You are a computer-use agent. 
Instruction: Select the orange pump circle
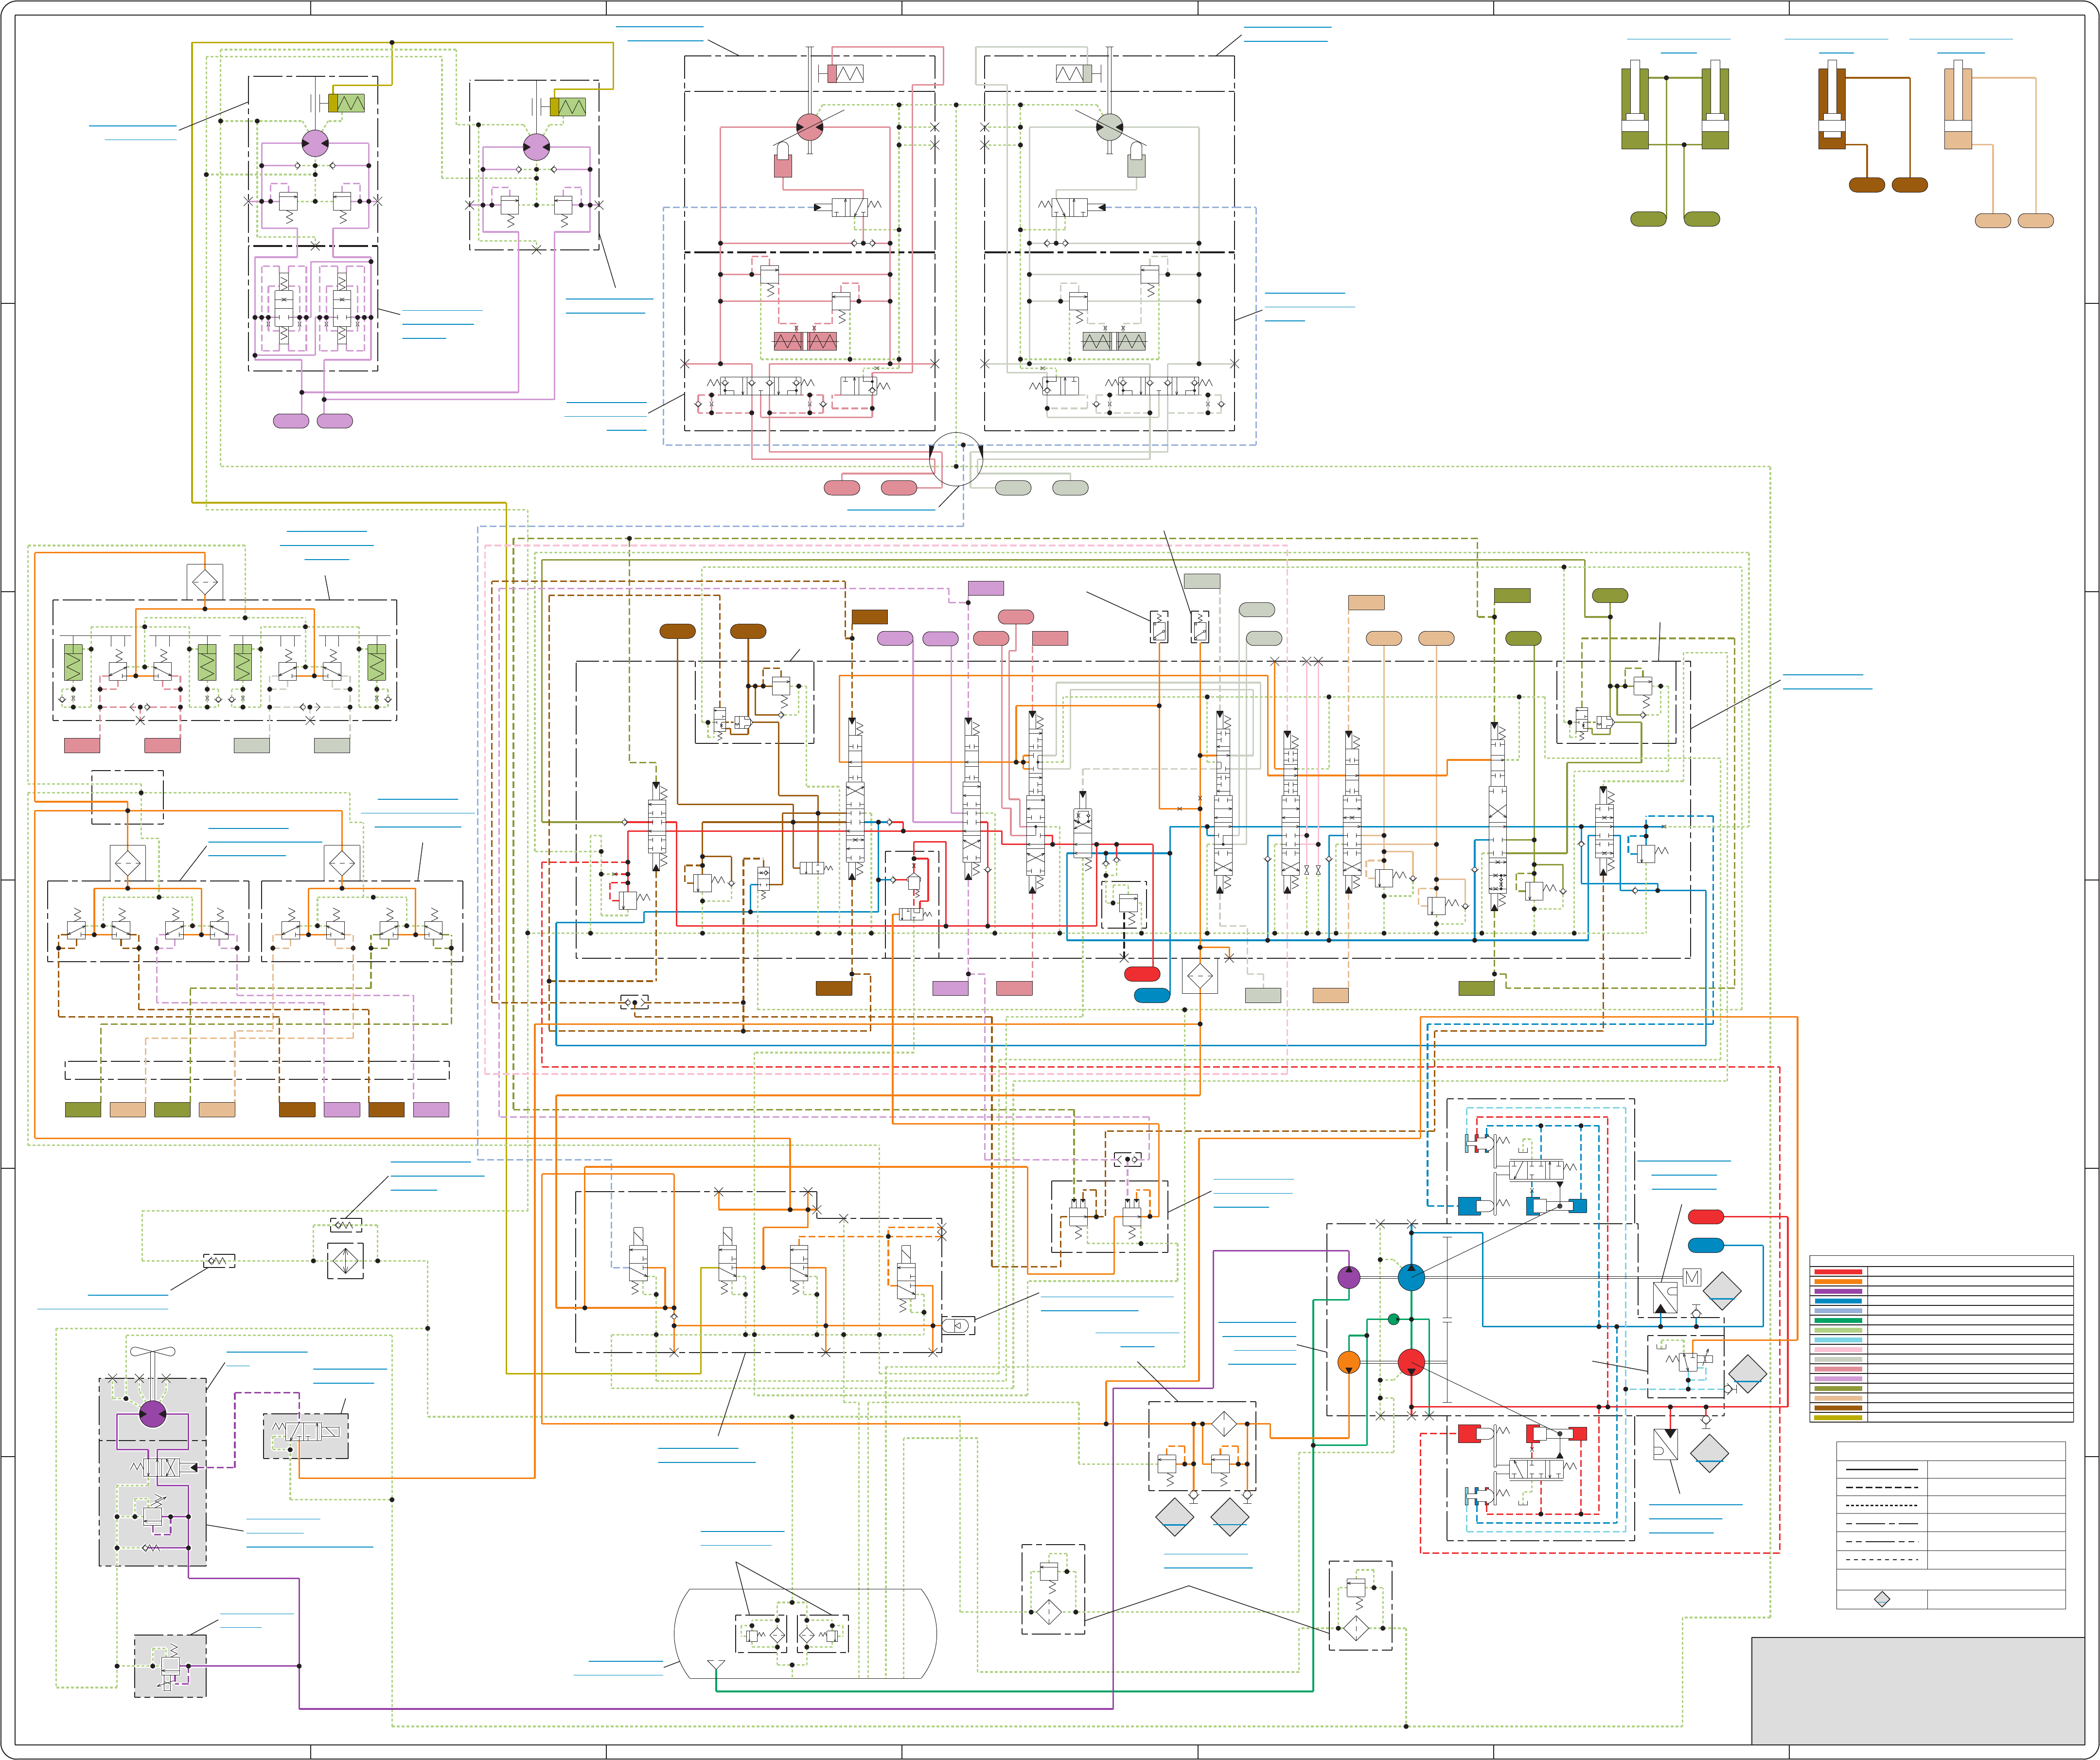pos(1349,1362)
